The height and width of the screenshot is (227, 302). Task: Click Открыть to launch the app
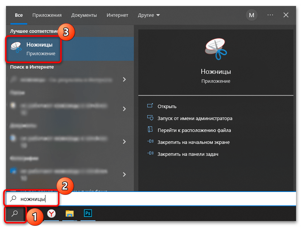coord(167,106)
